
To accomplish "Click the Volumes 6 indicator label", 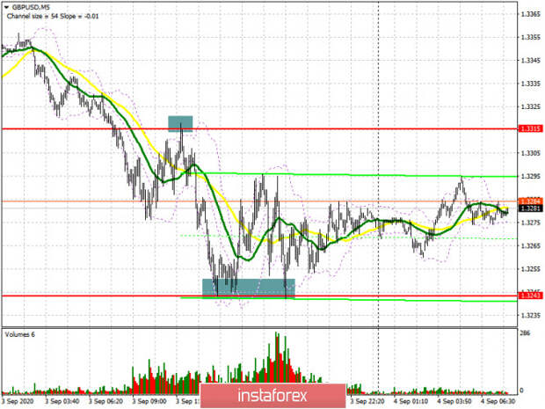I will [21, 334].
